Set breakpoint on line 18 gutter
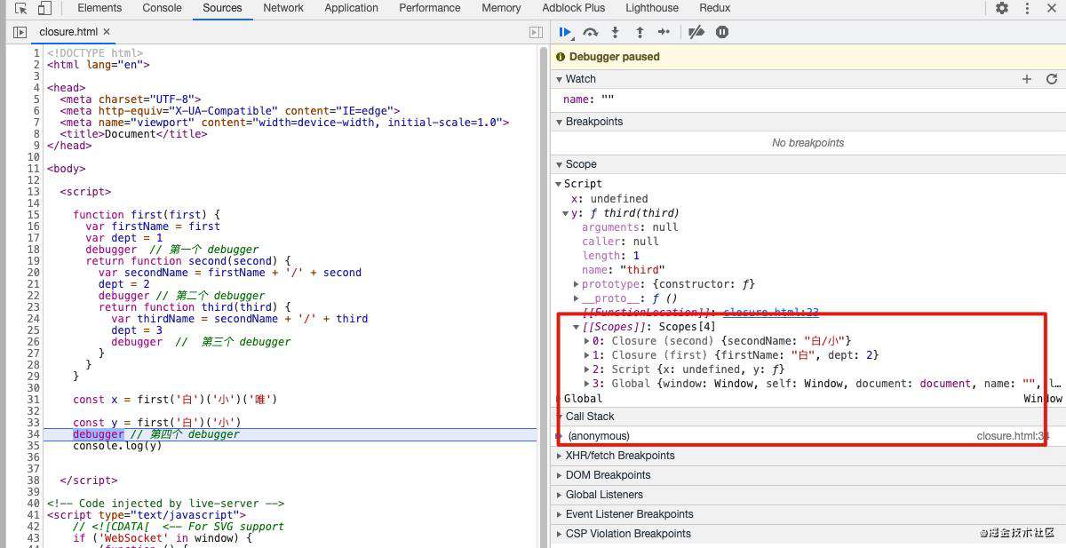The height and width of the screenshot is (548, 1066). (33, 250)
